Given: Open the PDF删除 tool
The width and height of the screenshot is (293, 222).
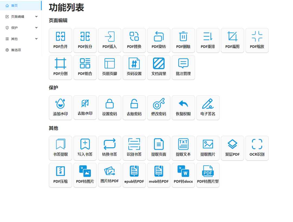Looking at the screenshot, I should pyautogui.click(x=183, y=40).
